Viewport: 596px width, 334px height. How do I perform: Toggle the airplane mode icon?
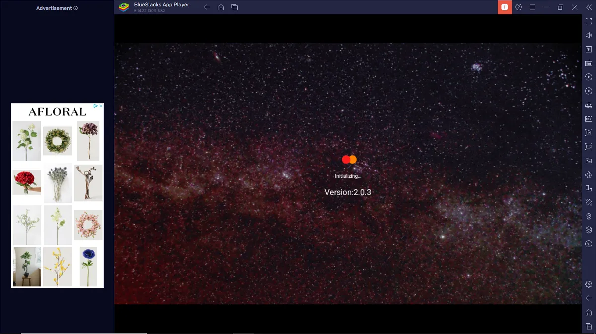tap(589, 174)
